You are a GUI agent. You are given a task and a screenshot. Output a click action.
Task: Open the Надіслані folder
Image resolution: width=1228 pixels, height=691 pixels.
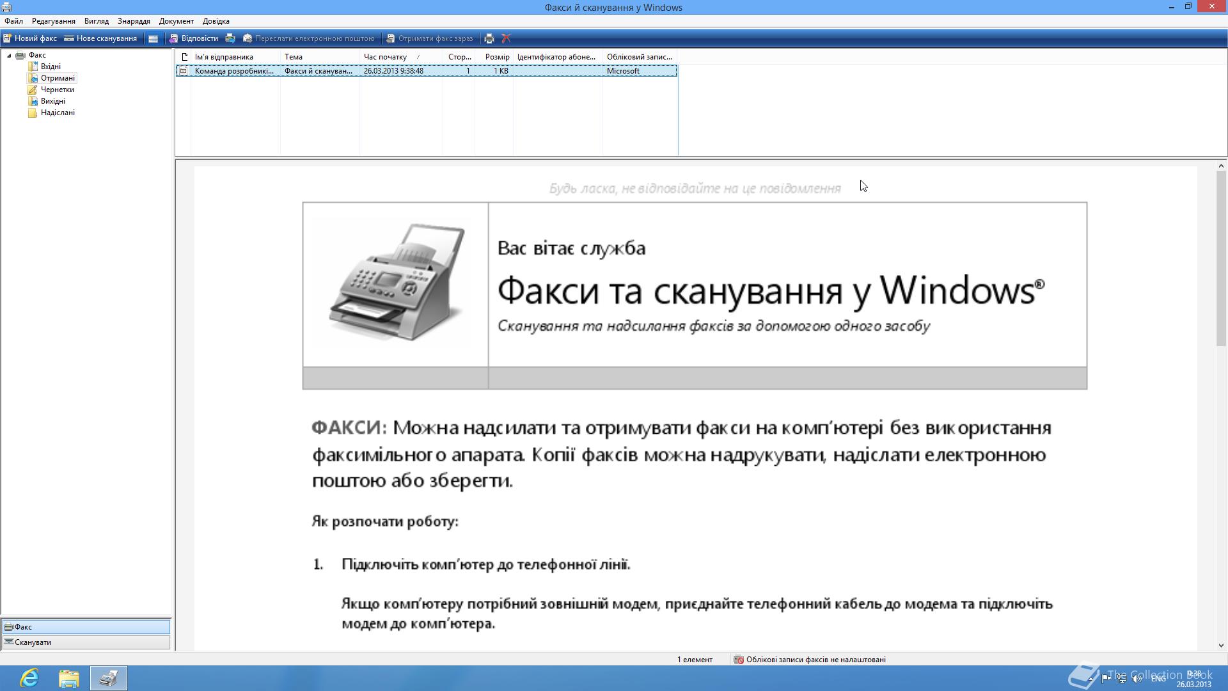[x=58, y=113]
